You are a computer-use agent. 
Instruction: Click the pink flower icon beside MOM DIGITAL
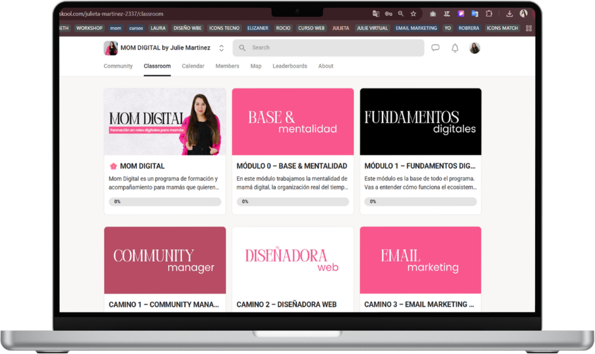pyautogui.click(x=113, y=166)
